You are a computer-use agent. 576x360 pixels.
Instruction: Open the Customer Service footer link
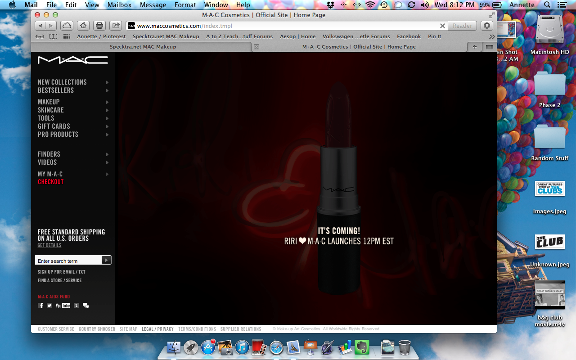click(x=56, y=329)
